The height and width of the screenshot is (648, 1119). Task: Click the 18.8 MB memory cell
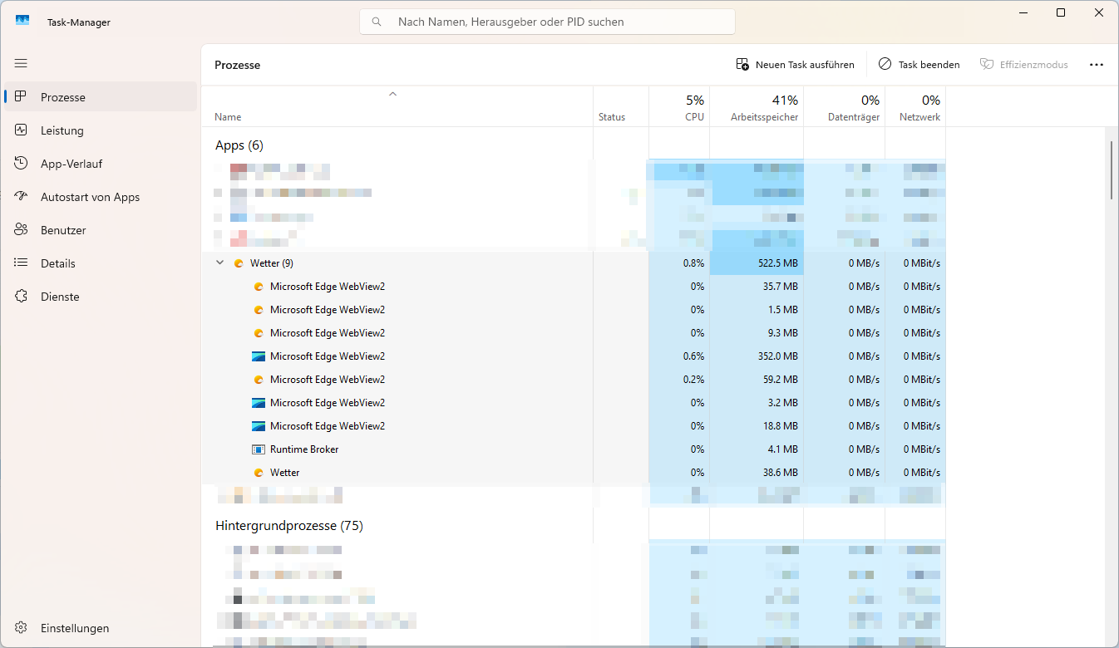click(757, 426)
